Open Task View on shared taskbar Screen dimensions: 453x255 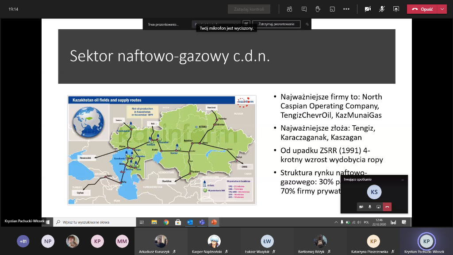(142, 222)
